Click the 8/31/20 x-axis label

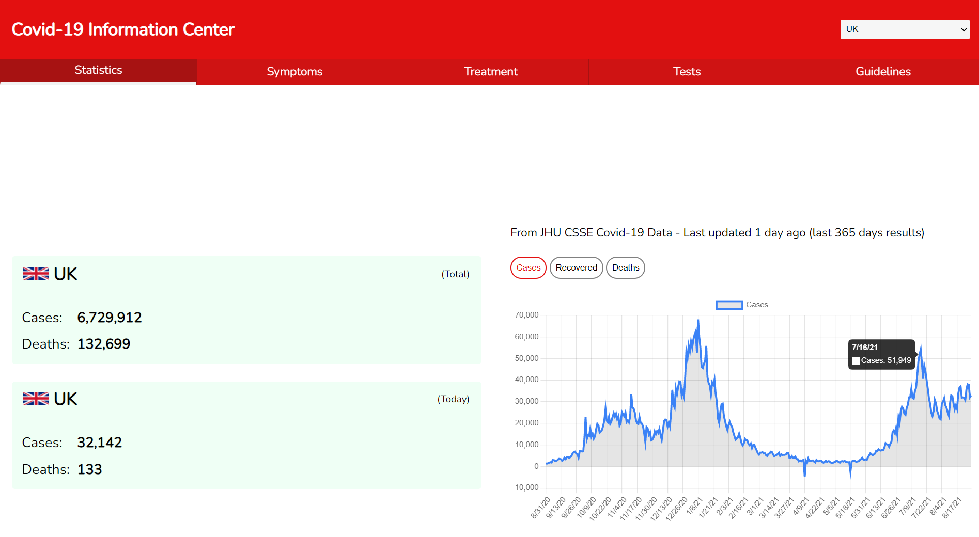tap(541, 508)
